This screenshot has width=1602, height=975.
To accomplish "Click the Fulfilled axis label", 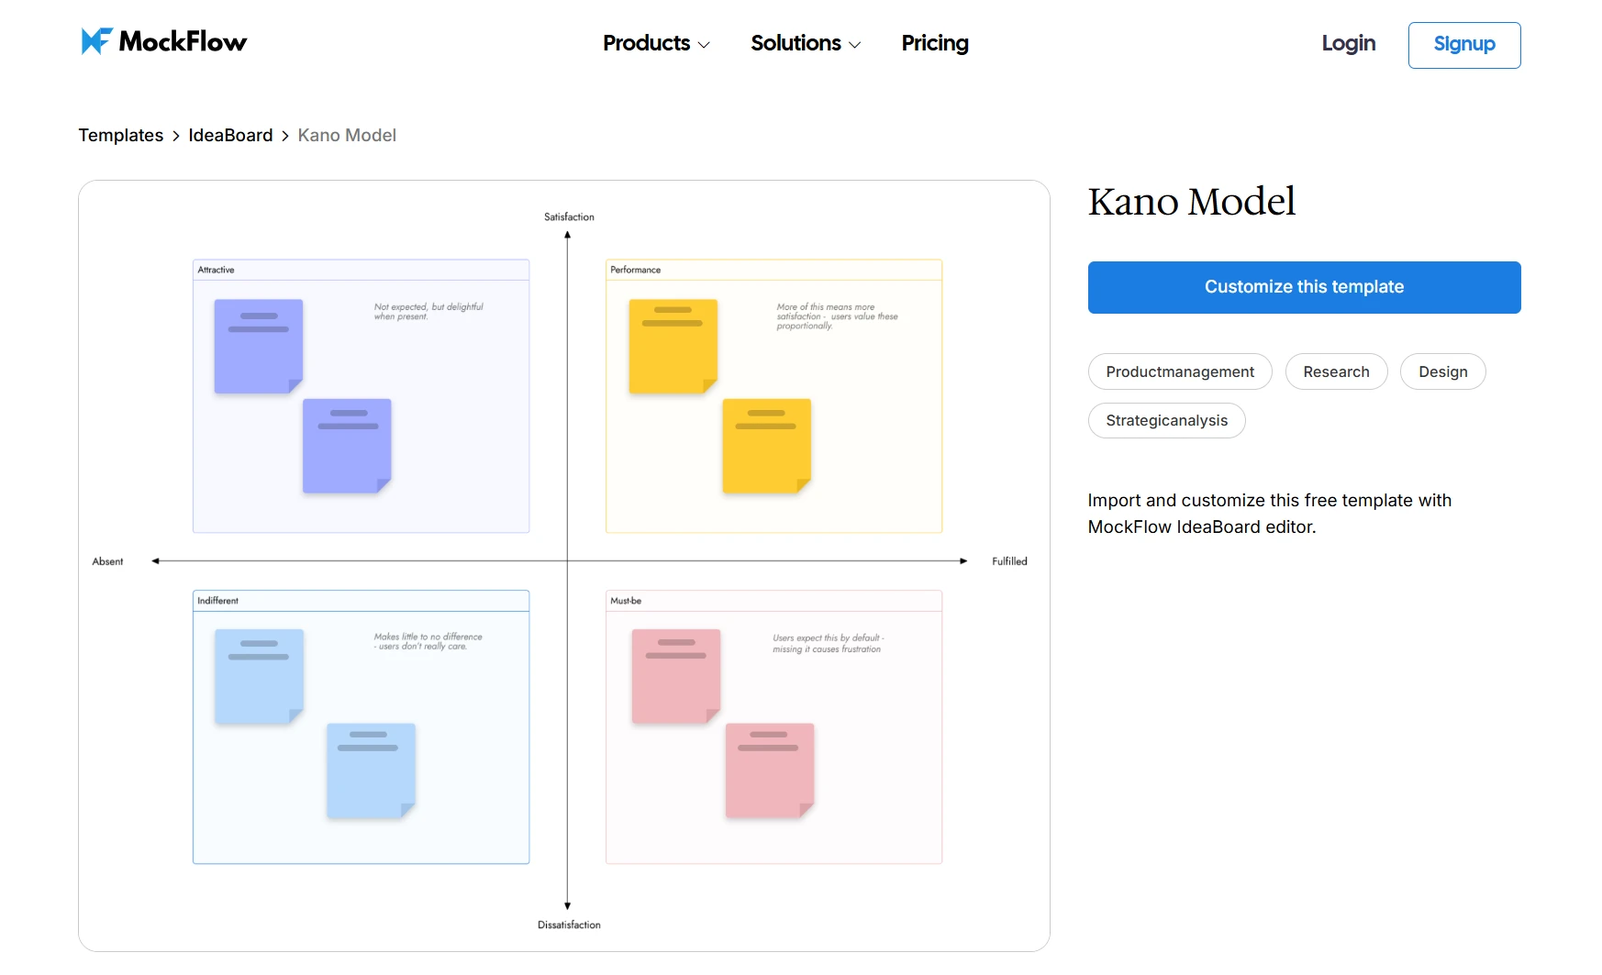I will pyautogui.click(x=1009, y=560).
